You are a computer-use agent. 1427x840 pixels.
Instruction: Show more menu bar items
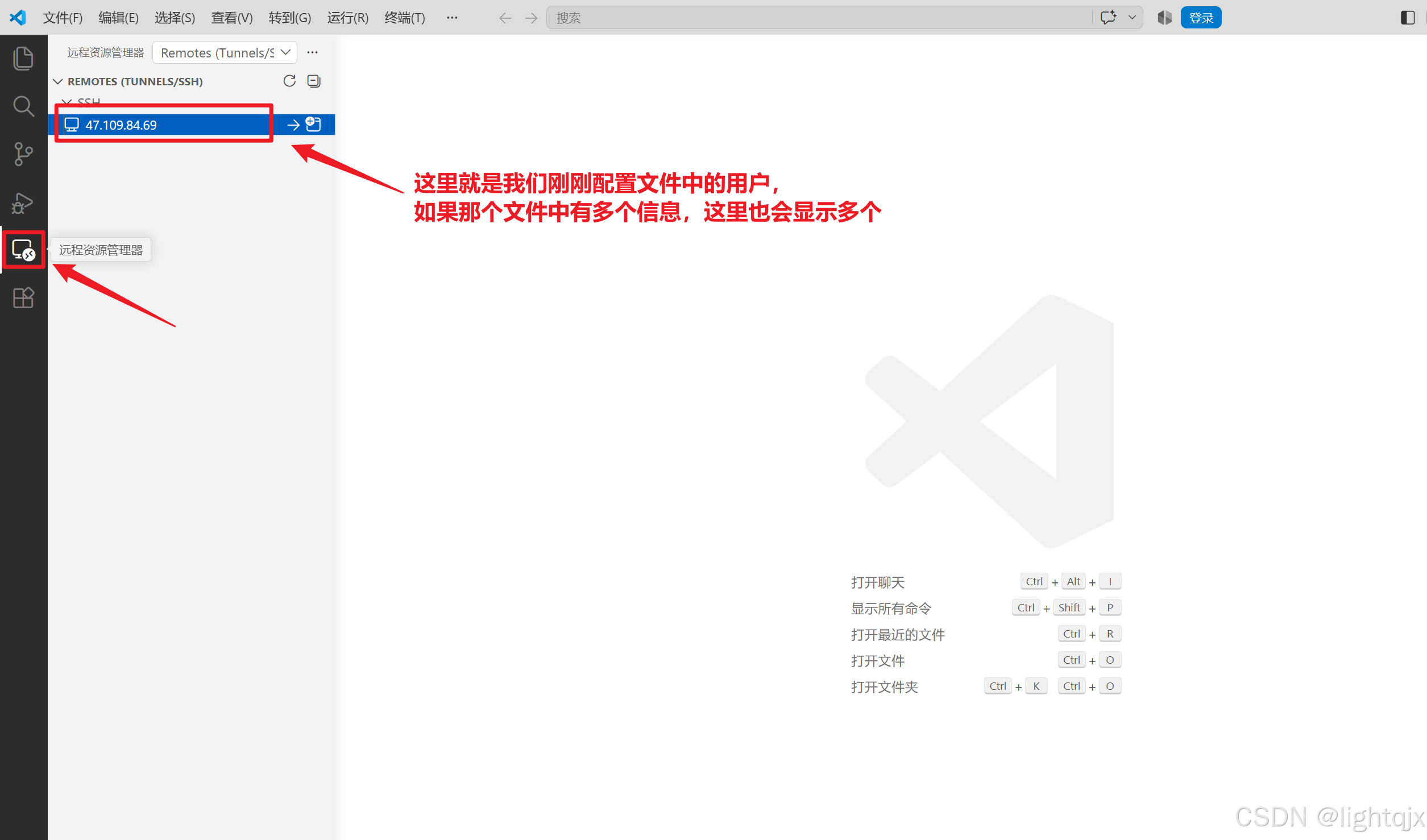[x=452, y=18]
